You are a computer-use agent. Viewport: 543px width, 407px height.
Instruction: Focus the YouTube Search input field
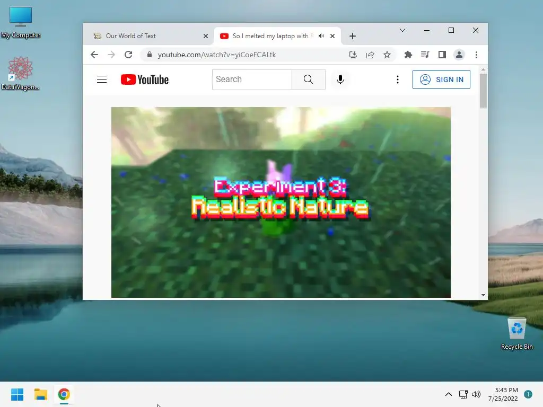tap(252, 79)
